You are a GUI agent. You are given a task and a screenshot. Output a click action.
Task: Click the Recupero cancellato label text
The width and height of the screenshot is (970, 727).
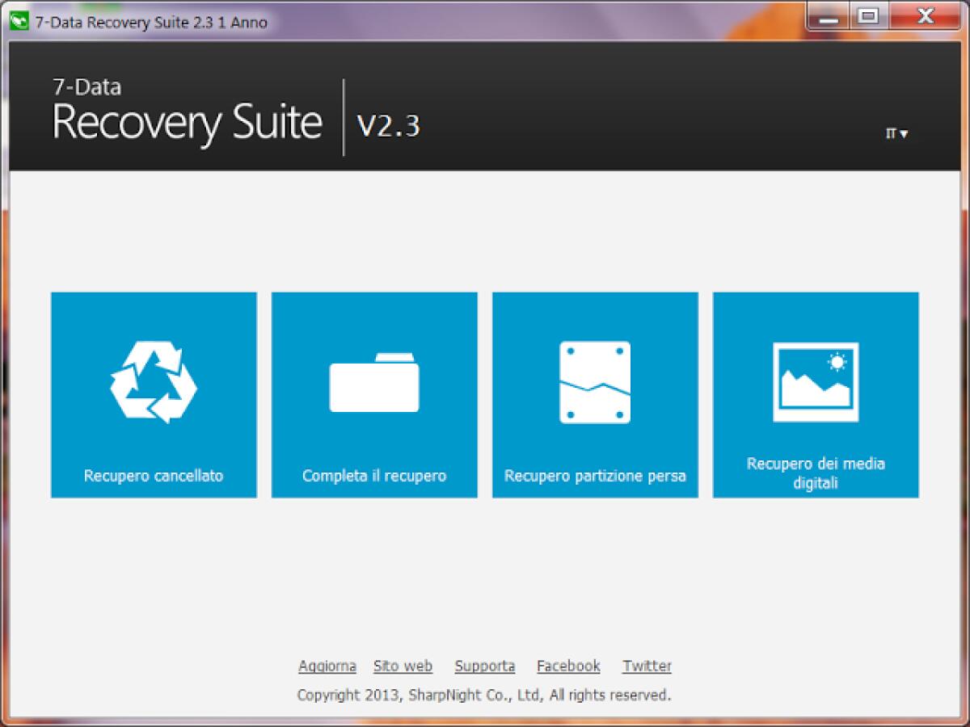(153, 476)
